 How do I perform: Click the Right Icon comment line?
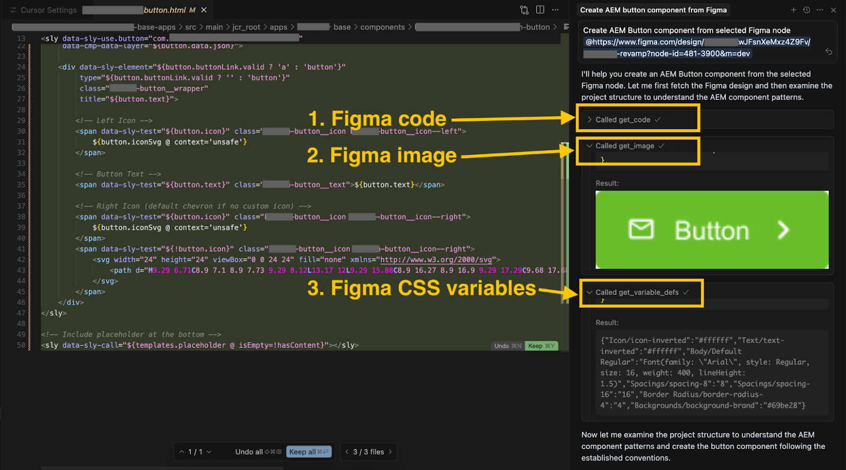tap(193, 206)
